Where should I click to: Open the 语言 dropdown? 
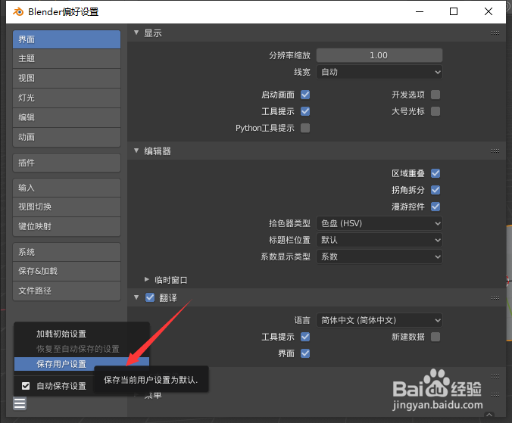click(379, 320)
